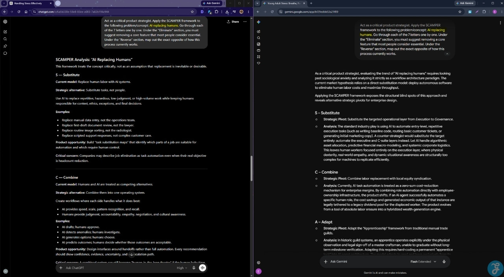Screen dimensions: 504x277
Task: Add attachment with plus in ChatGPT input
Action: coord(61,268)
